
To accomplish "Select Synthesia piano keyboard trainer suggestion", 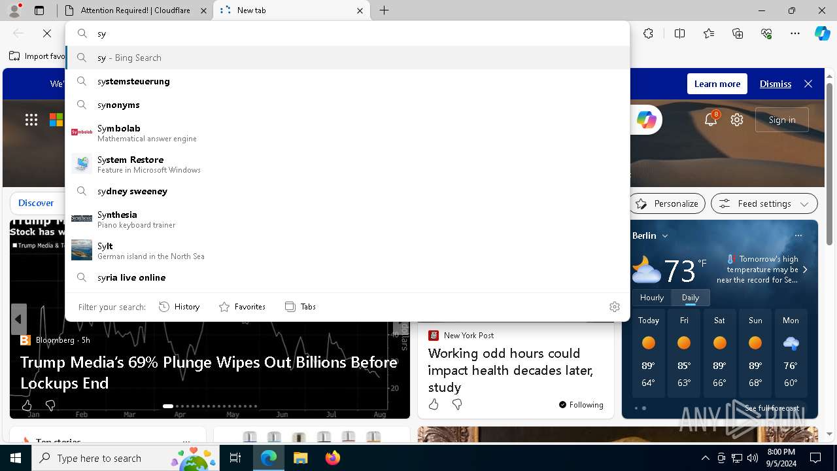I will (348, 219).
